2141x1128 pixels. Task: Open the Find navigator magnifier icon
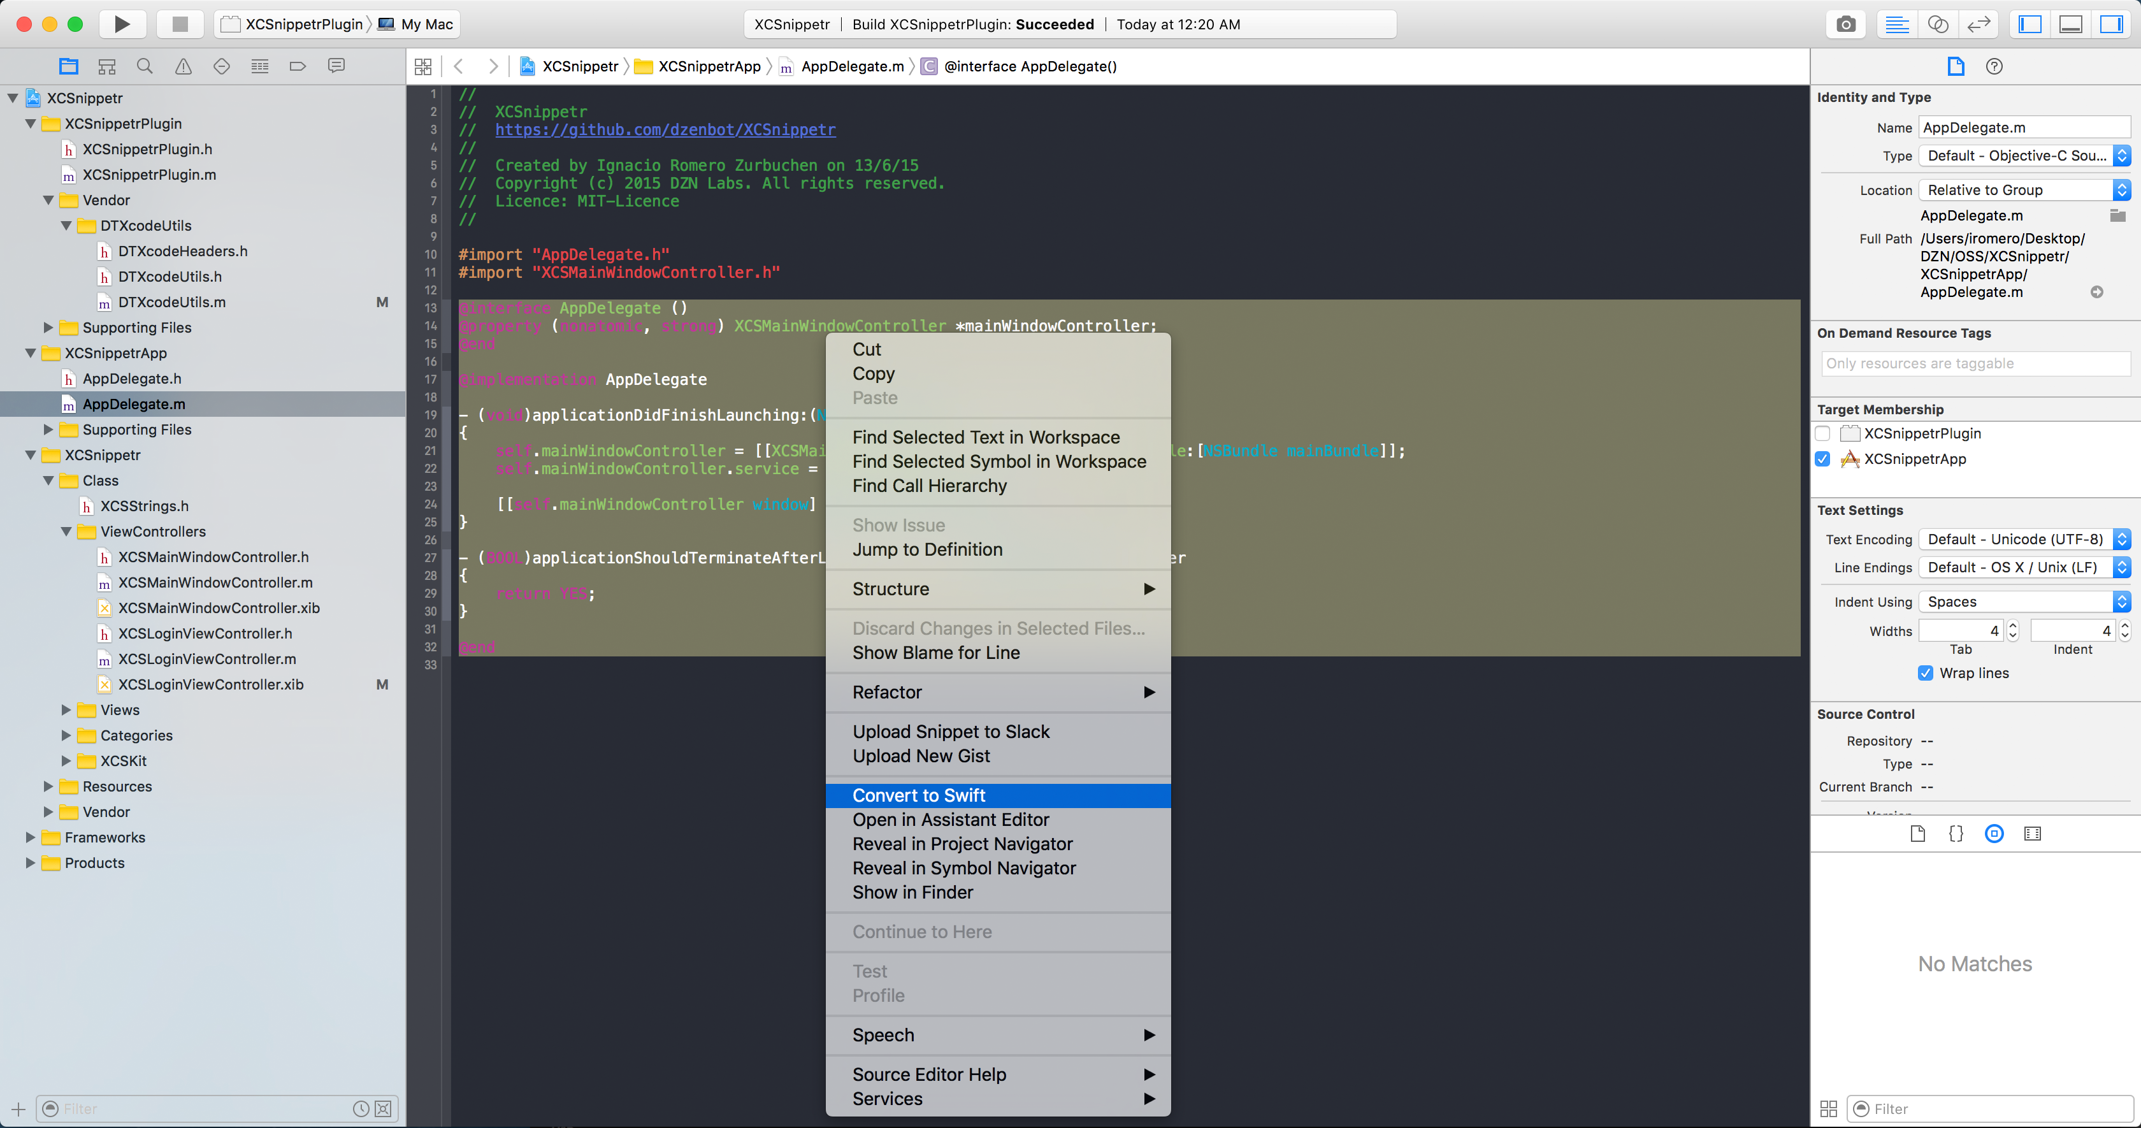[x=145, y=66]
